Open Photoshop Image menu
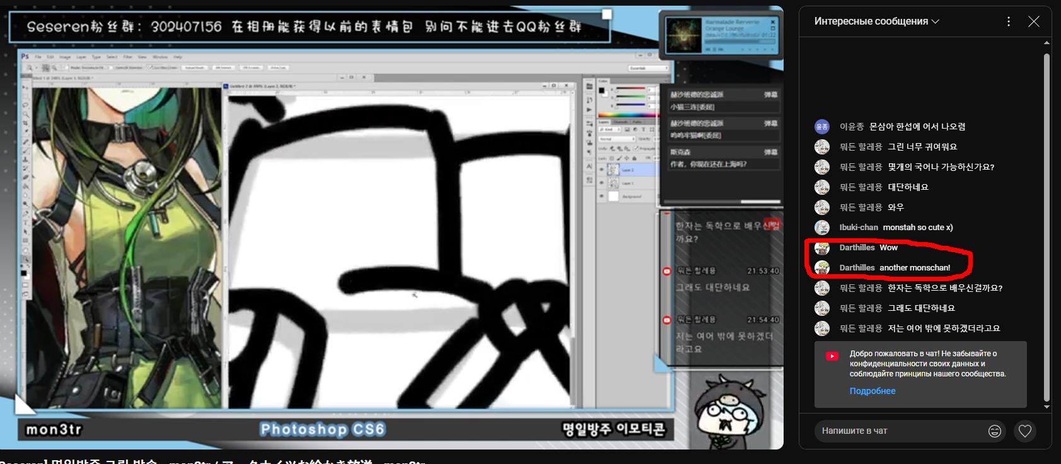The height and width of the screenshot is (464, 1061). [x=65, y=57]
